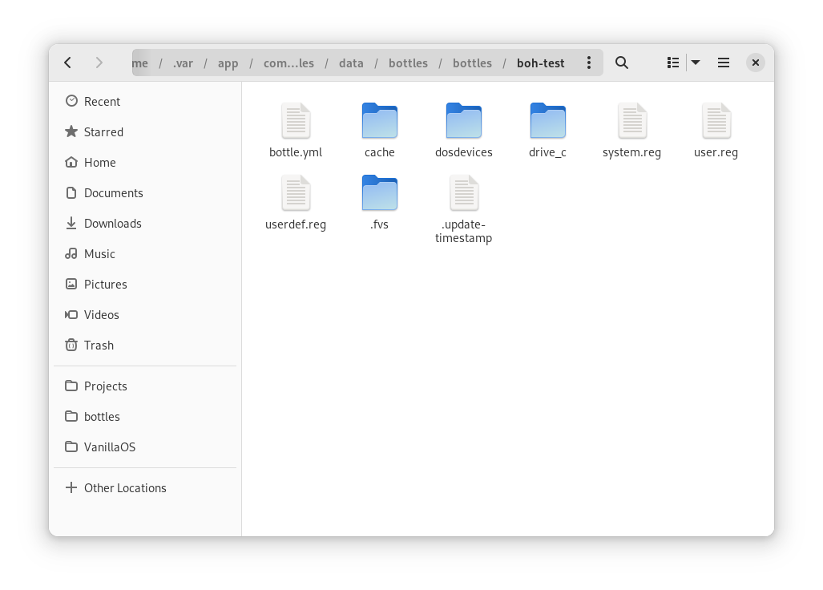This screenshot has height=590, width=823.
Task: Open Trash in the sidebar
Action: point(145,345)
